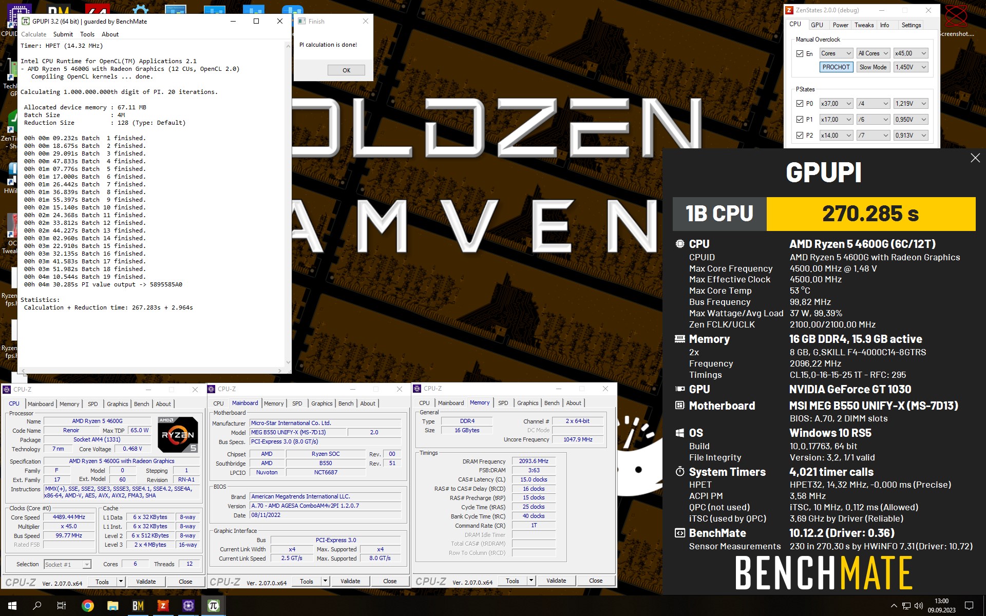Toggle the P0 PState checkbox
The height and width of the screenshot is (616, 986).
pyautogui.click(x=800, y=104)
